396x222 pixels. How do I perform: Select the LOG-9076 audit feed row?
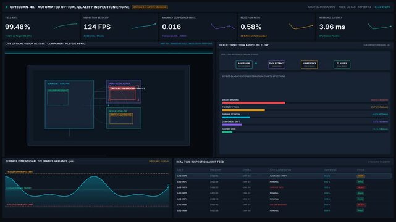(284, 187)
